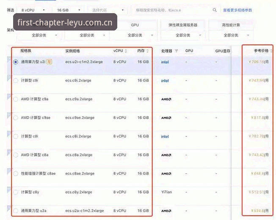The image size is (276, 220).
Task: Select the AMD 计算型 c8a radio button
Action: pos(16,155)
